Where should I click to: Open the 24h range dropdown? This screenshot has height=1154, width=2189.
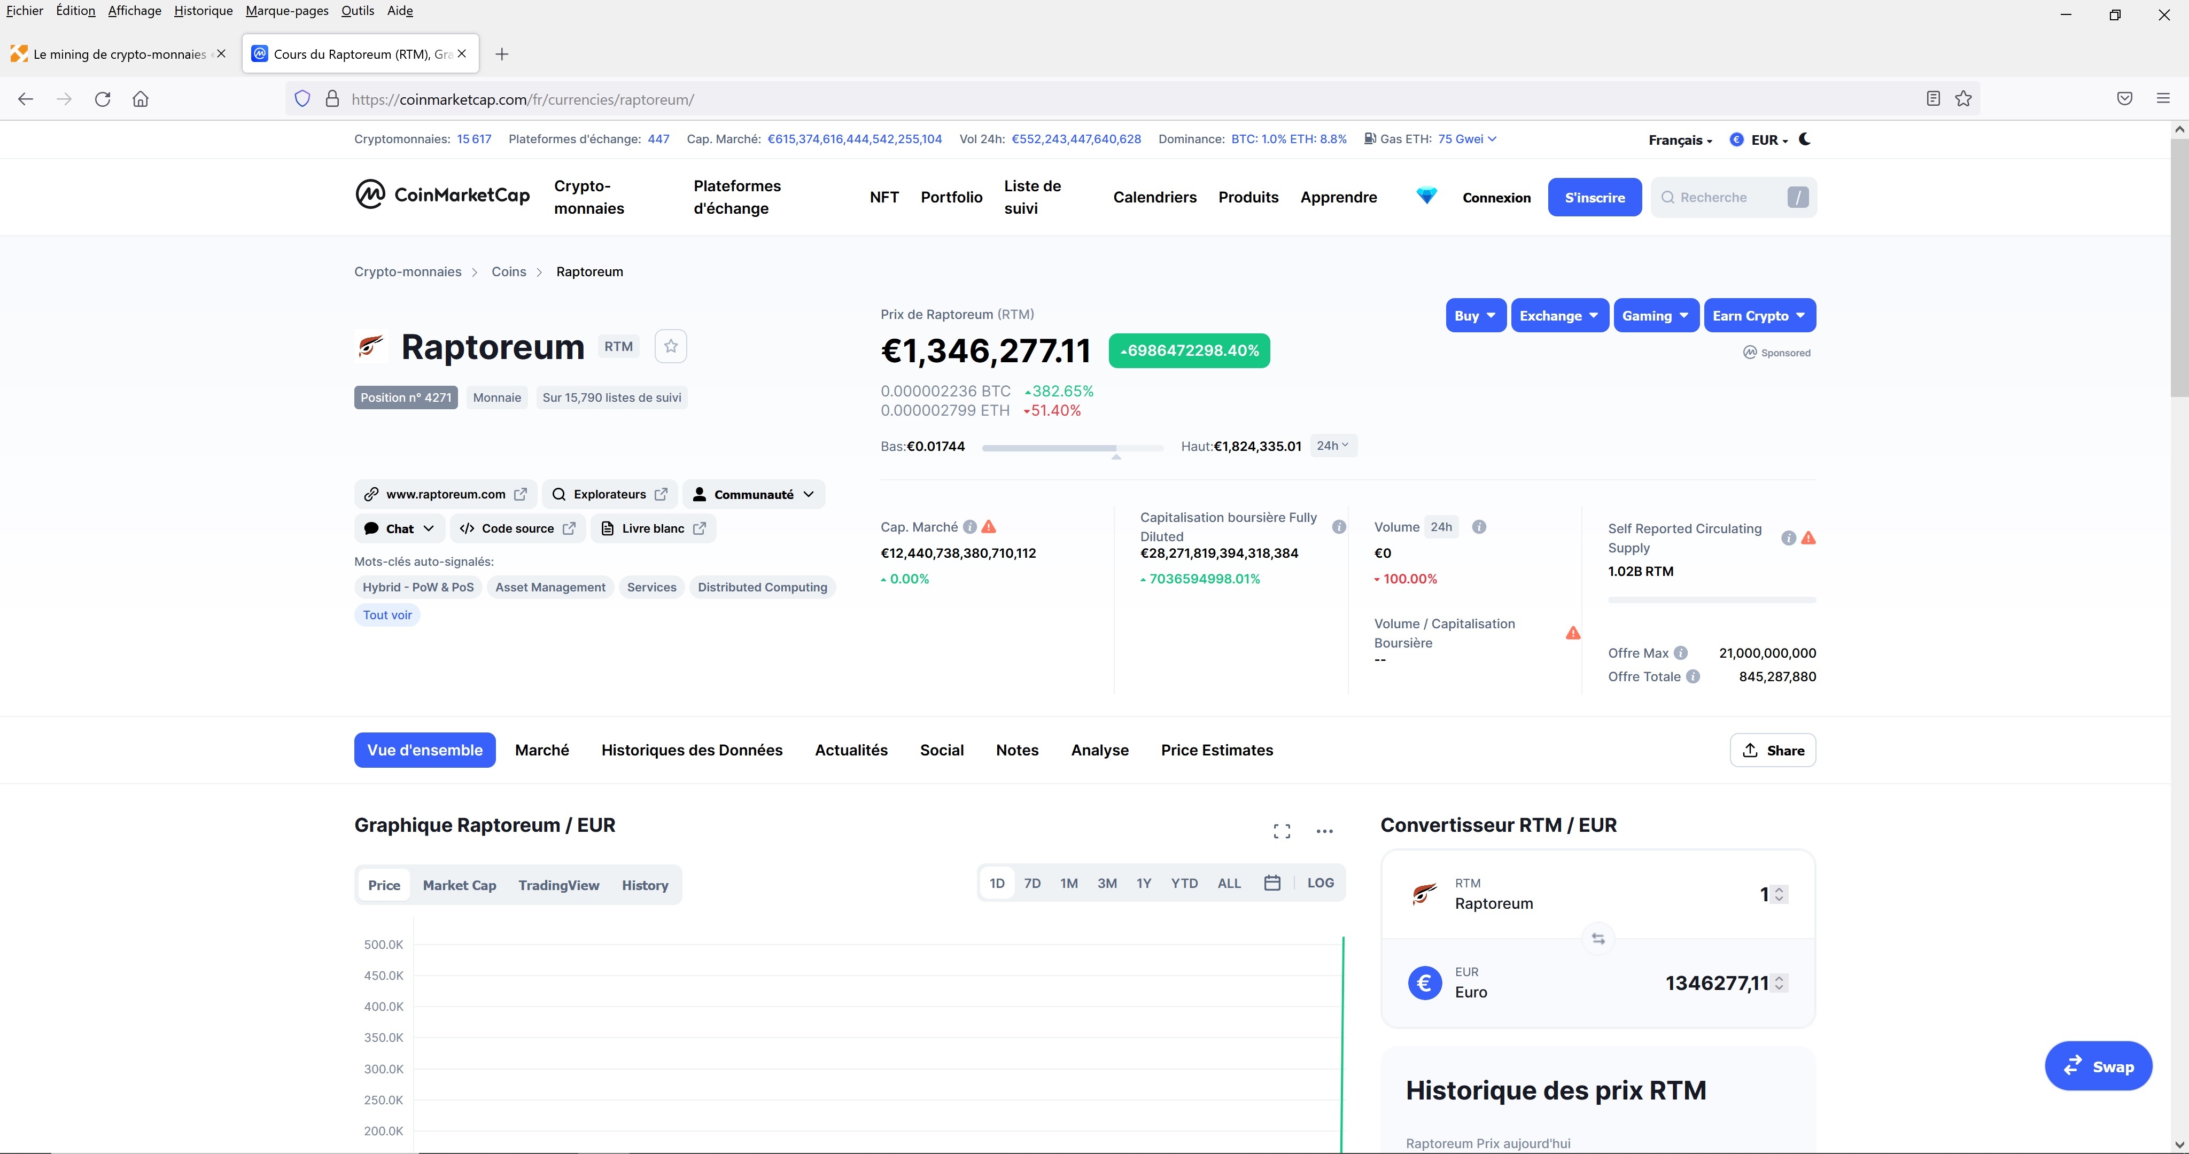1333,446
